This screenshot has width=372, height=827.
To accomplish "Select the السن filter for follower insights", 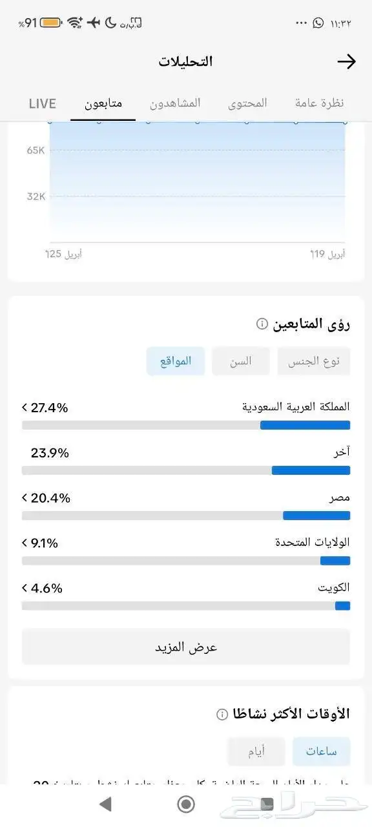I will (240, 361).
